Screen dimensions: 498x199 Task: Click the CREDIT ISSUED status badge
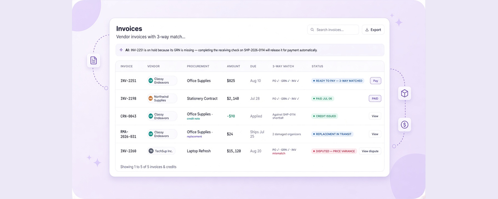click(324, 116)
